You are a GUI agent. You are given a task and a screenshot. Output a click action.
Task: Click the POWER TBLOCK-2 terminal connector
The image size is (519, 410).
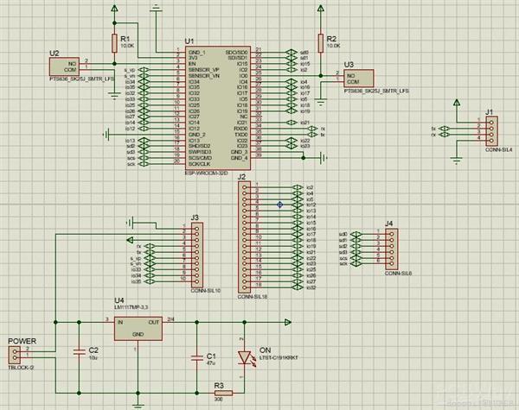14,355
